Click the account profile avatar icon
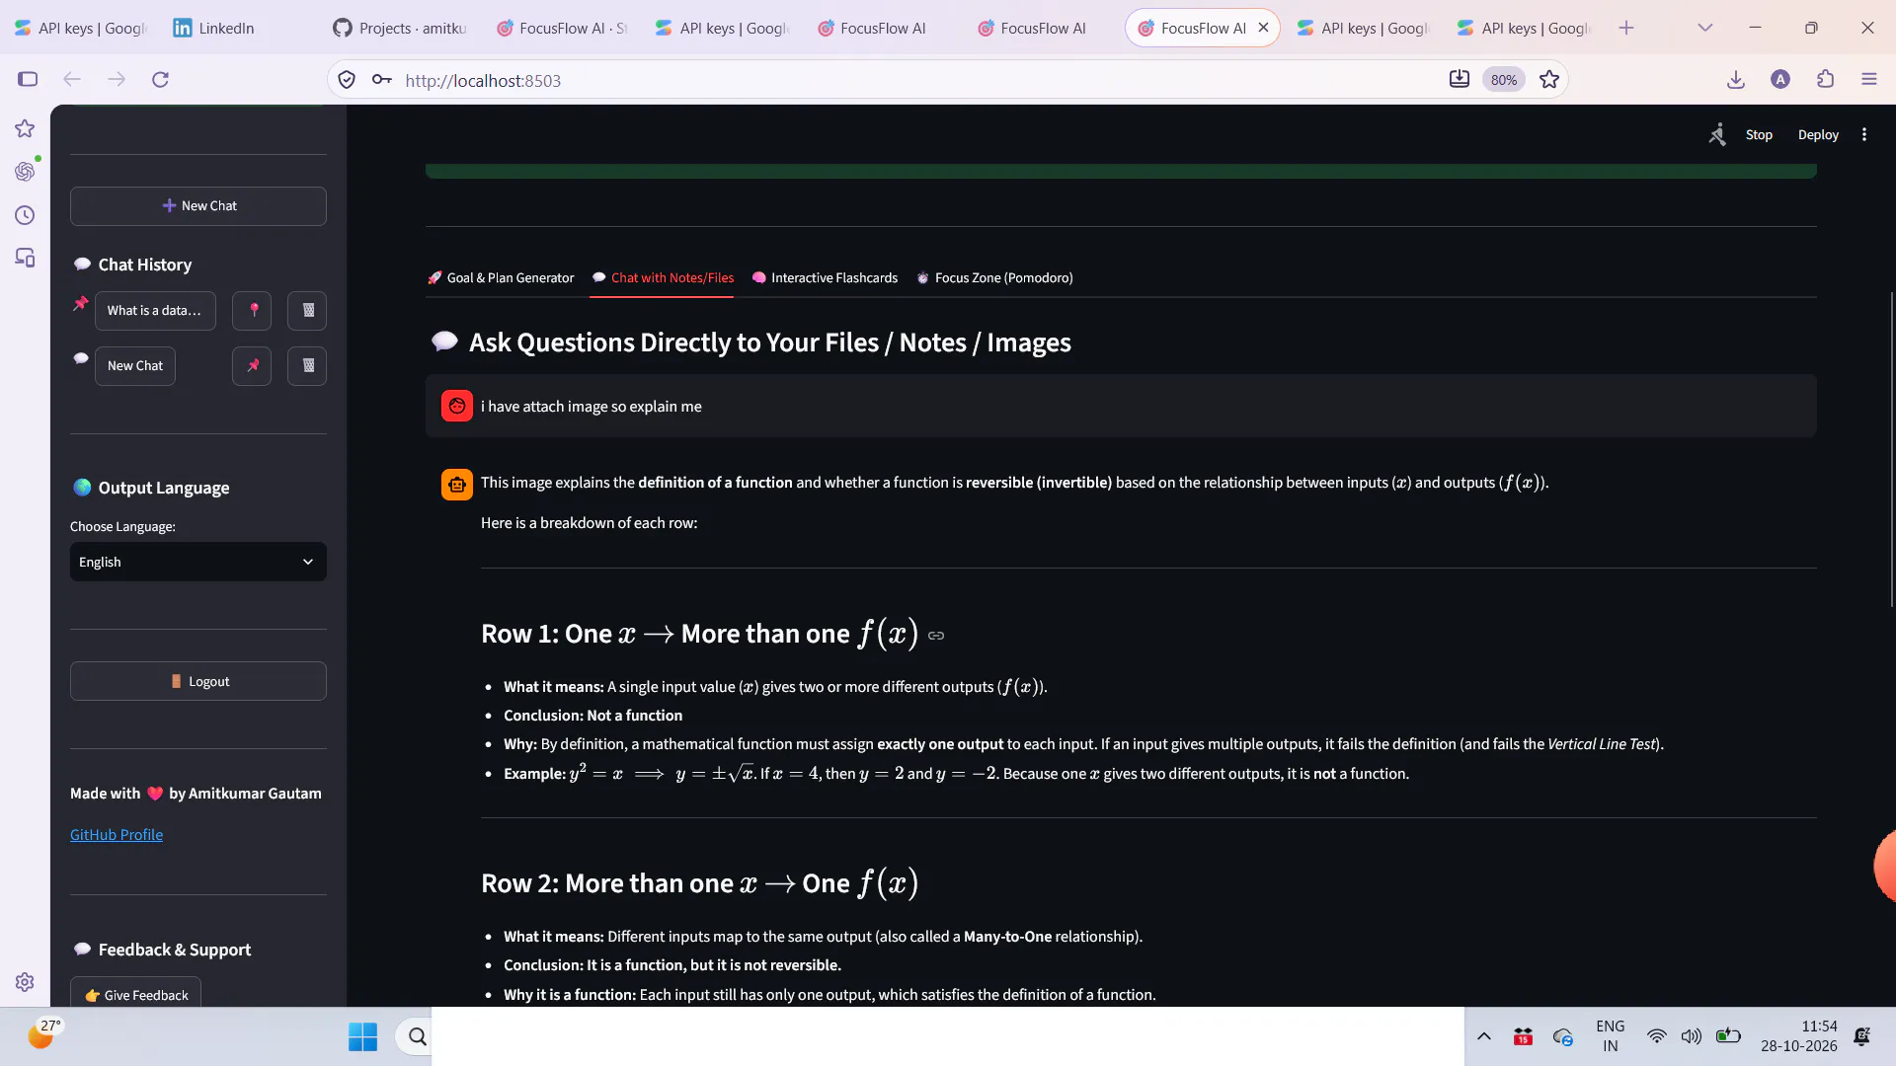 coord(1780,79)
